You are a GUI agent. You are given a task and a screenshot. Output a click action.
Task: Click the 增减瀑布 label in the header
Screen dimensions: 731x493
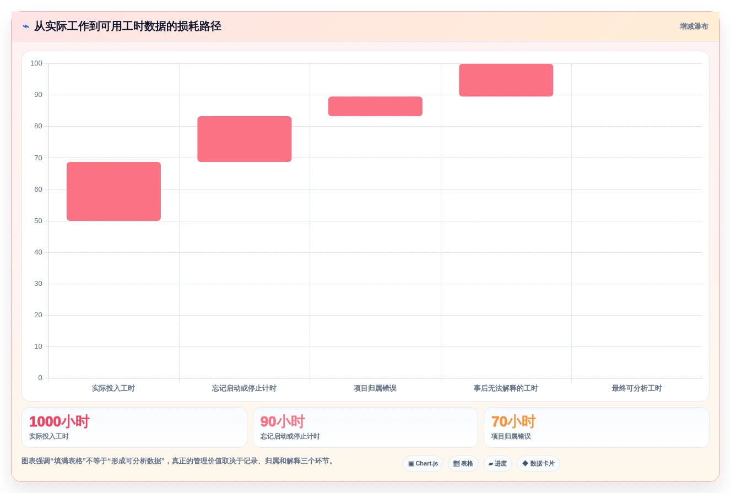point(694,26)
